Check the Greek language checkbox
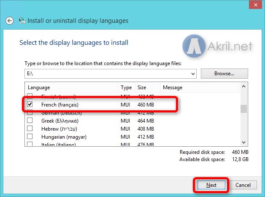This screenshot has height=197, width=265. 30,120
